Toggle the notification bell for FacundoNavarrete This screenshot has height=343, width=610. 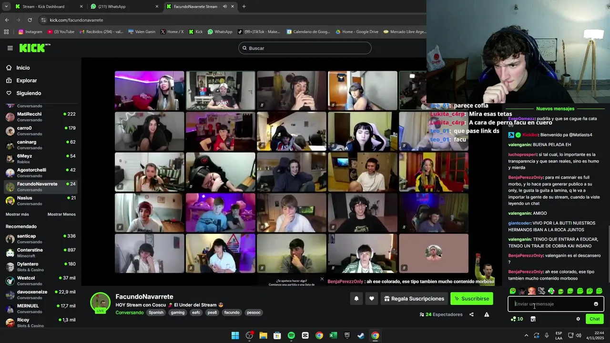(356, 299)
